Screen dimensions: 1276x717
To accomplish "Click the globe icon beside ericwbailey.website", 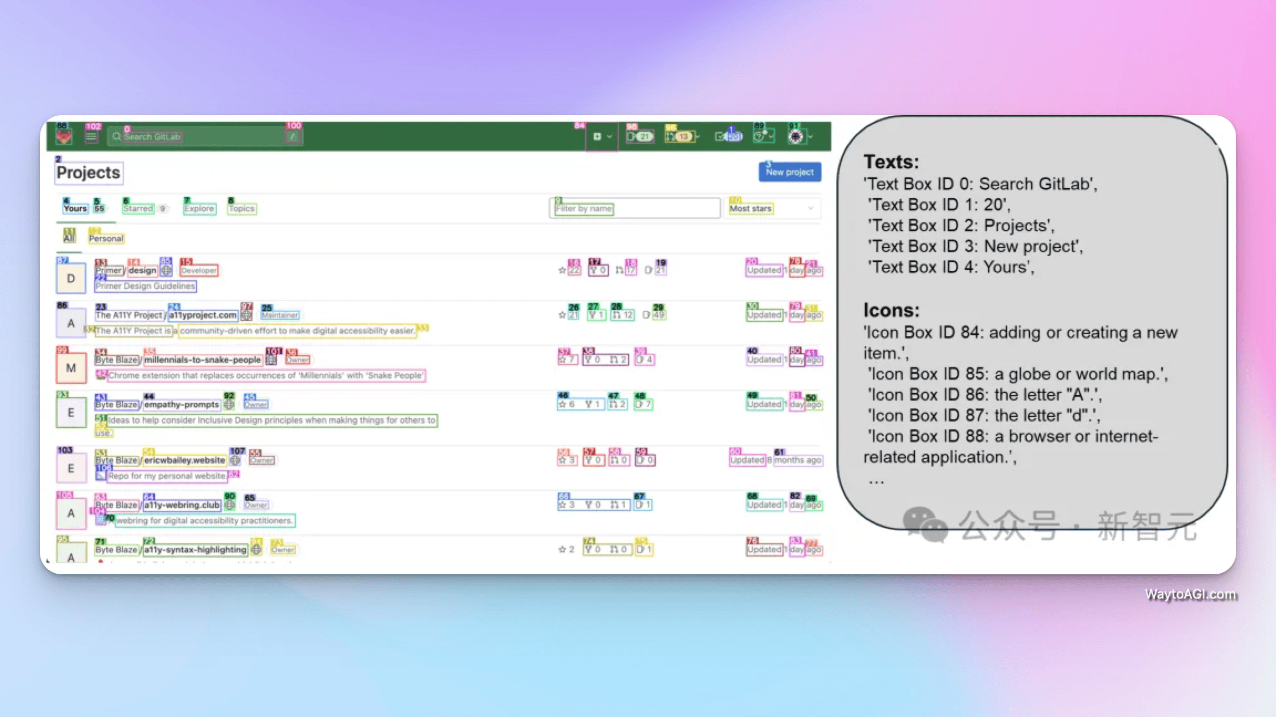I will point(235,460).
